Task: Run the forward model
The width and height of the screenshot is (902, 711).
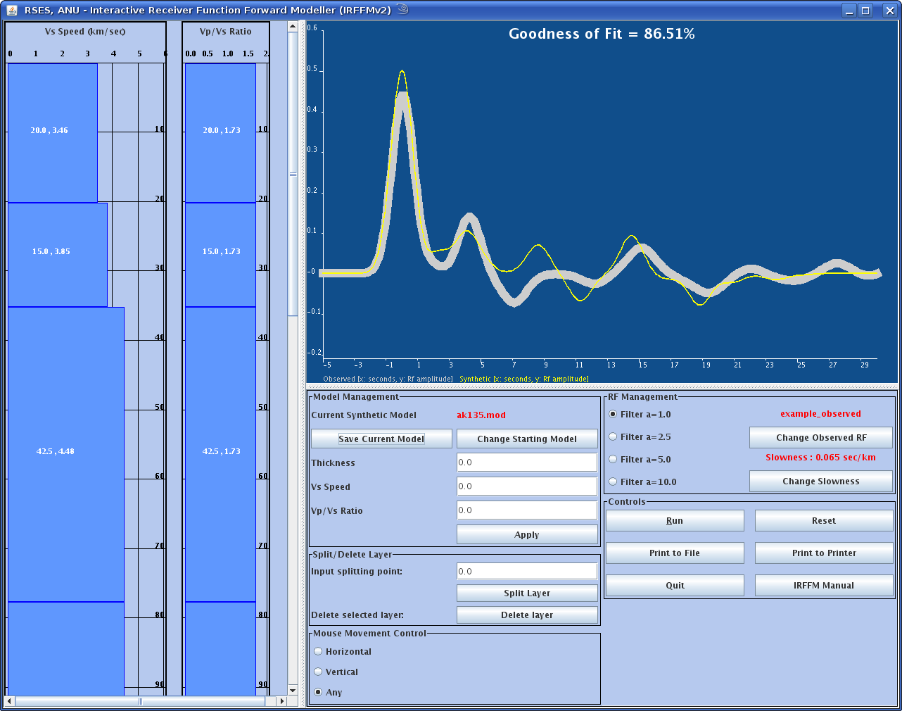Action: coord(675,521)
